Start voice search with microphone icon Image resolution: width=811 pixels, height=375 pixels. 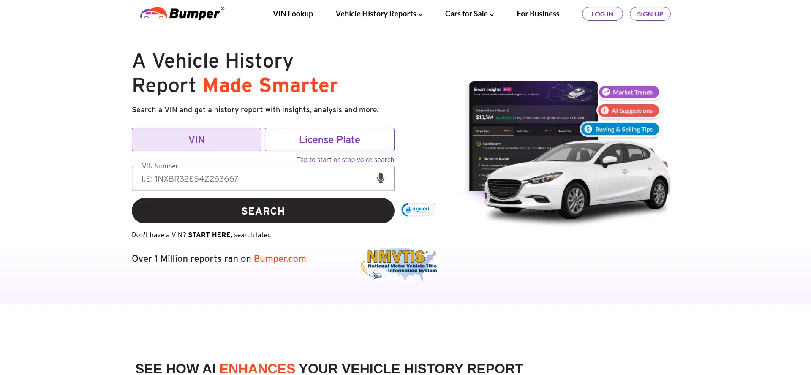pyautogui.click(x=381, y=178)
